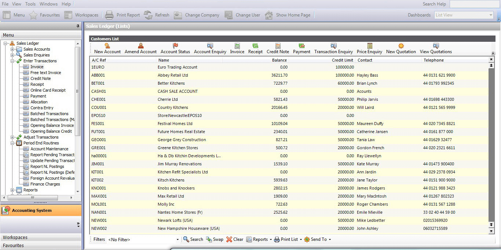Screen dimensions: 501x250
Task: Open the Amend Account icon
Action: (140, 46)
